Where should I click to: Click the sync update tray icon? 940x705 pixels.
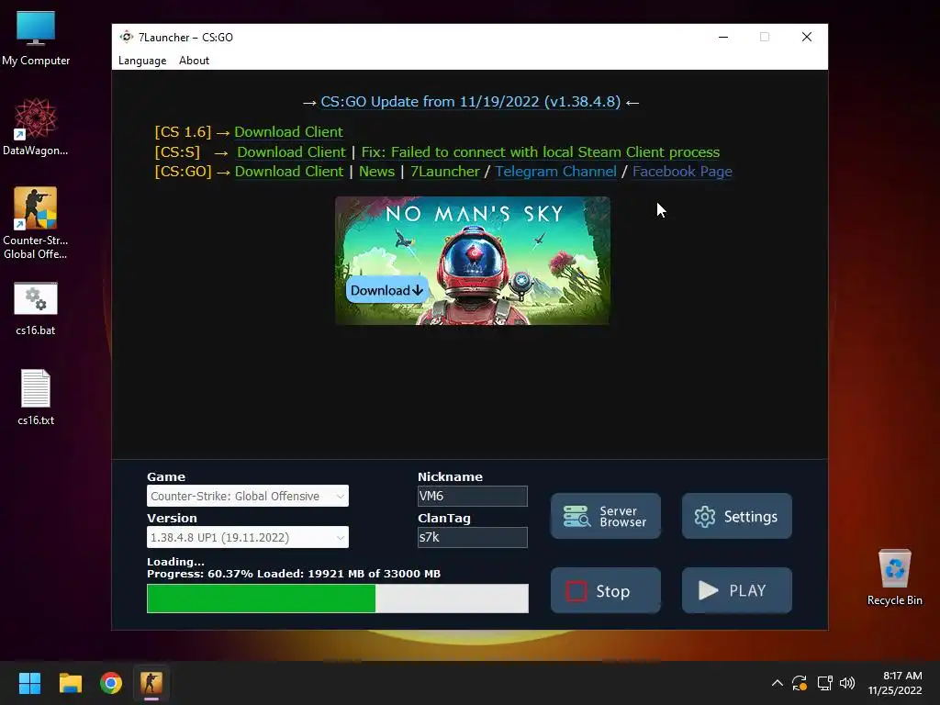[800, 683]
